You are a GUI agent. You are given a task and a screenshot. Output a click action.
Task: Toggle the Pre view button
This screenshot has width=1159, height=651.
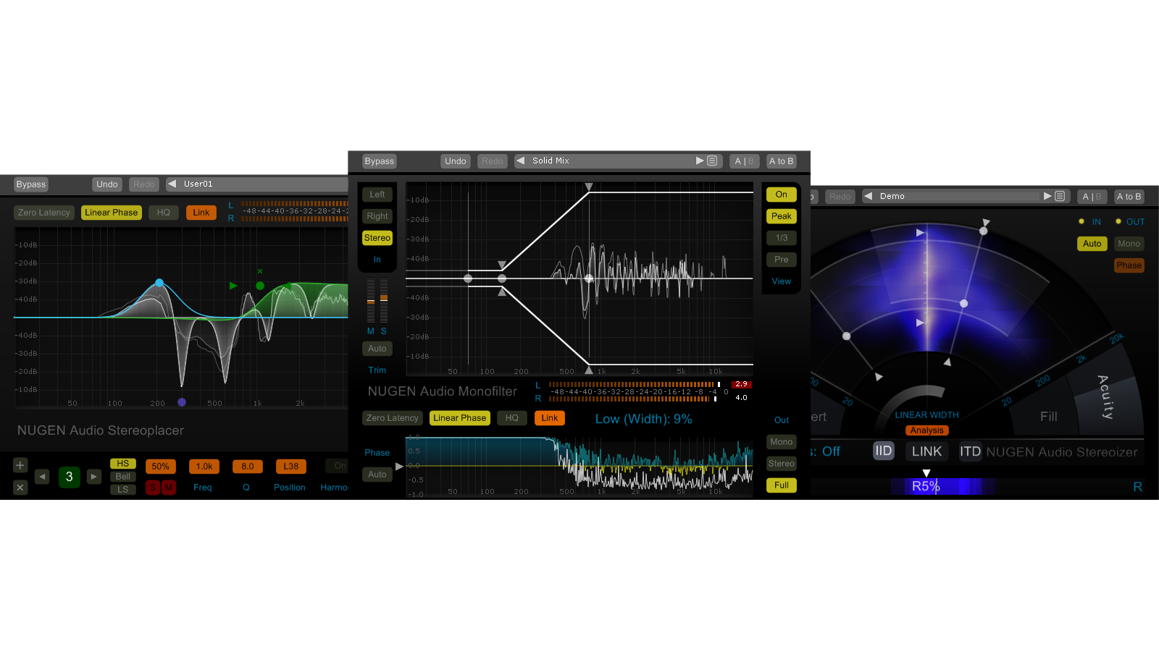point(782,260)
